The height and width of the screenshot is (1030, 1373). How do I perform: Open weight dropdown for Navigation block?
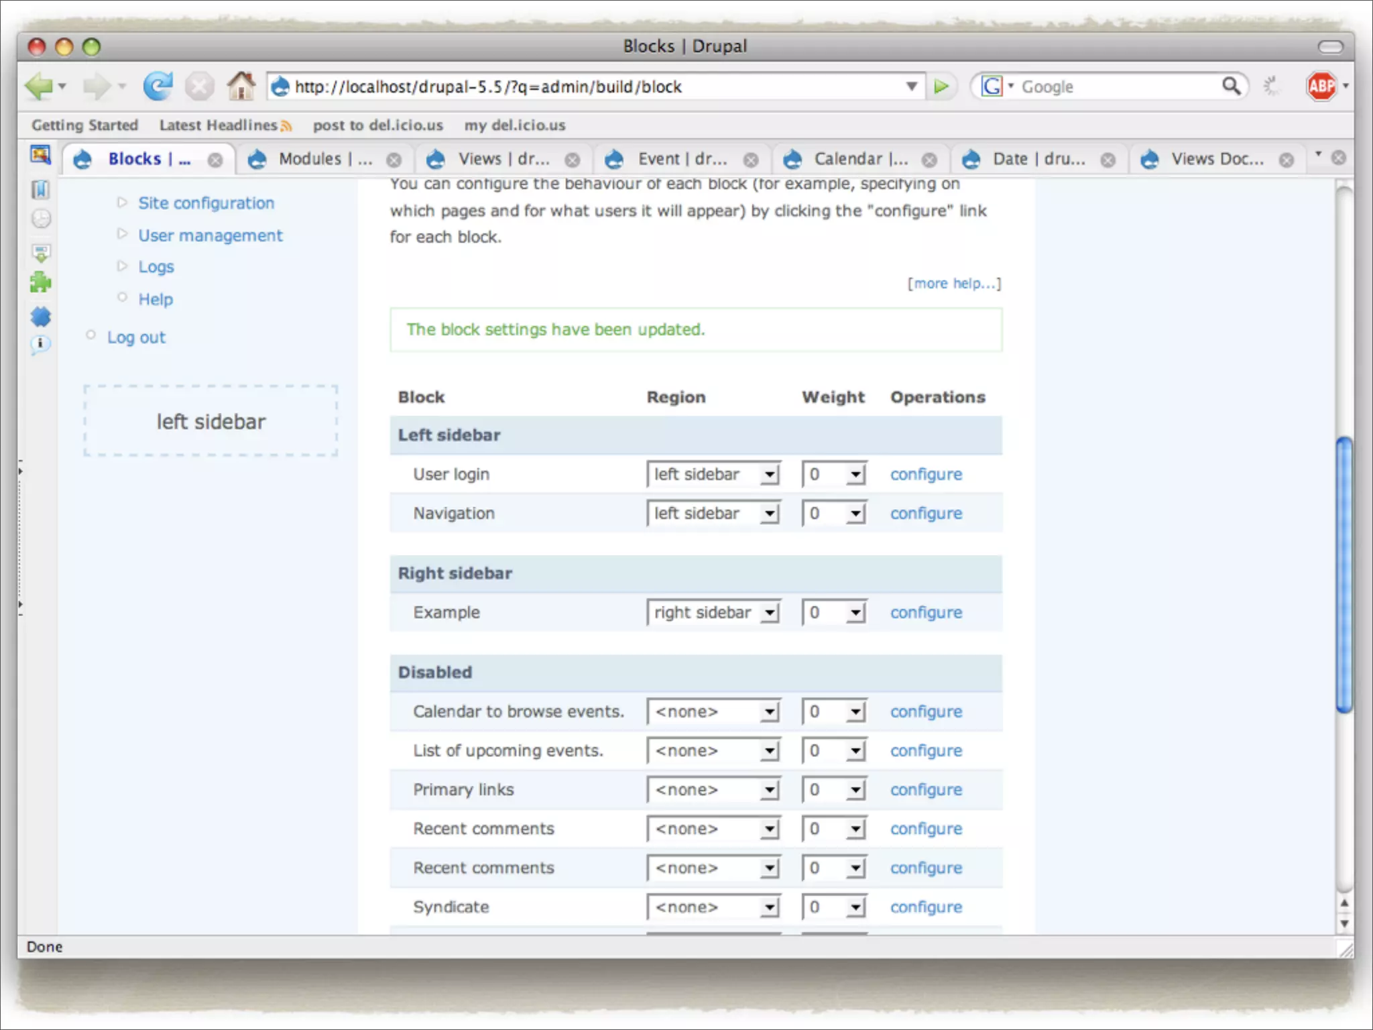(x=834, y=514)
